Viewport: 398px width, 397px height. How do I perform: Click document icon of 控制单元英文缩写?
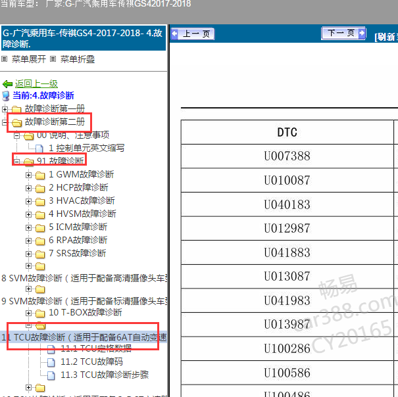point(39,149)
